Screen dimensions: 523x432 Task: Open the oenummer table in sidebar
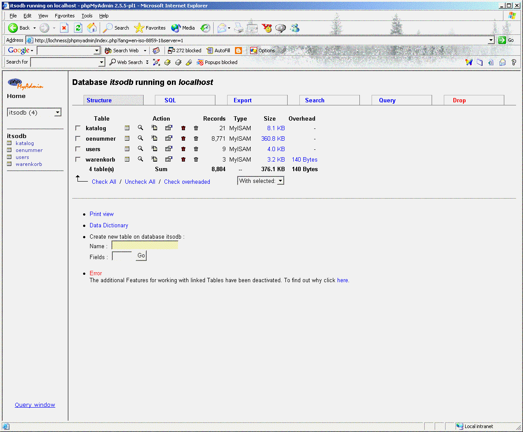(29, 150)
